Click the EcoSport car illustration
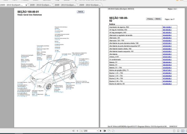The image size is (187, 134). pyautogui.click(x=54, y=74)
